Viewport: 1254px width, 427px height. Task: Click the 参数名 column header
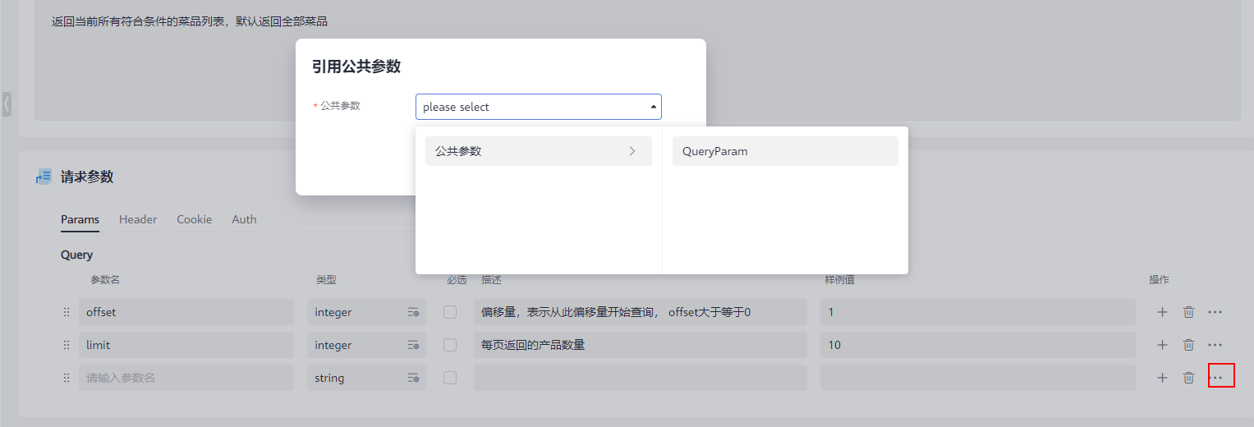[105, 280]
